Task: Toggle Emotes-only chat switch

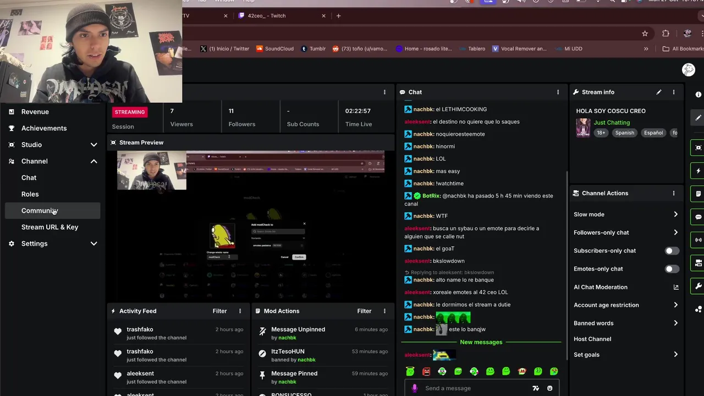Action: [672, 269]
